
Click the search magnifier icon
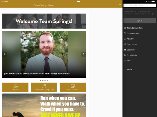pyautogui.click(x=127, y=5)
